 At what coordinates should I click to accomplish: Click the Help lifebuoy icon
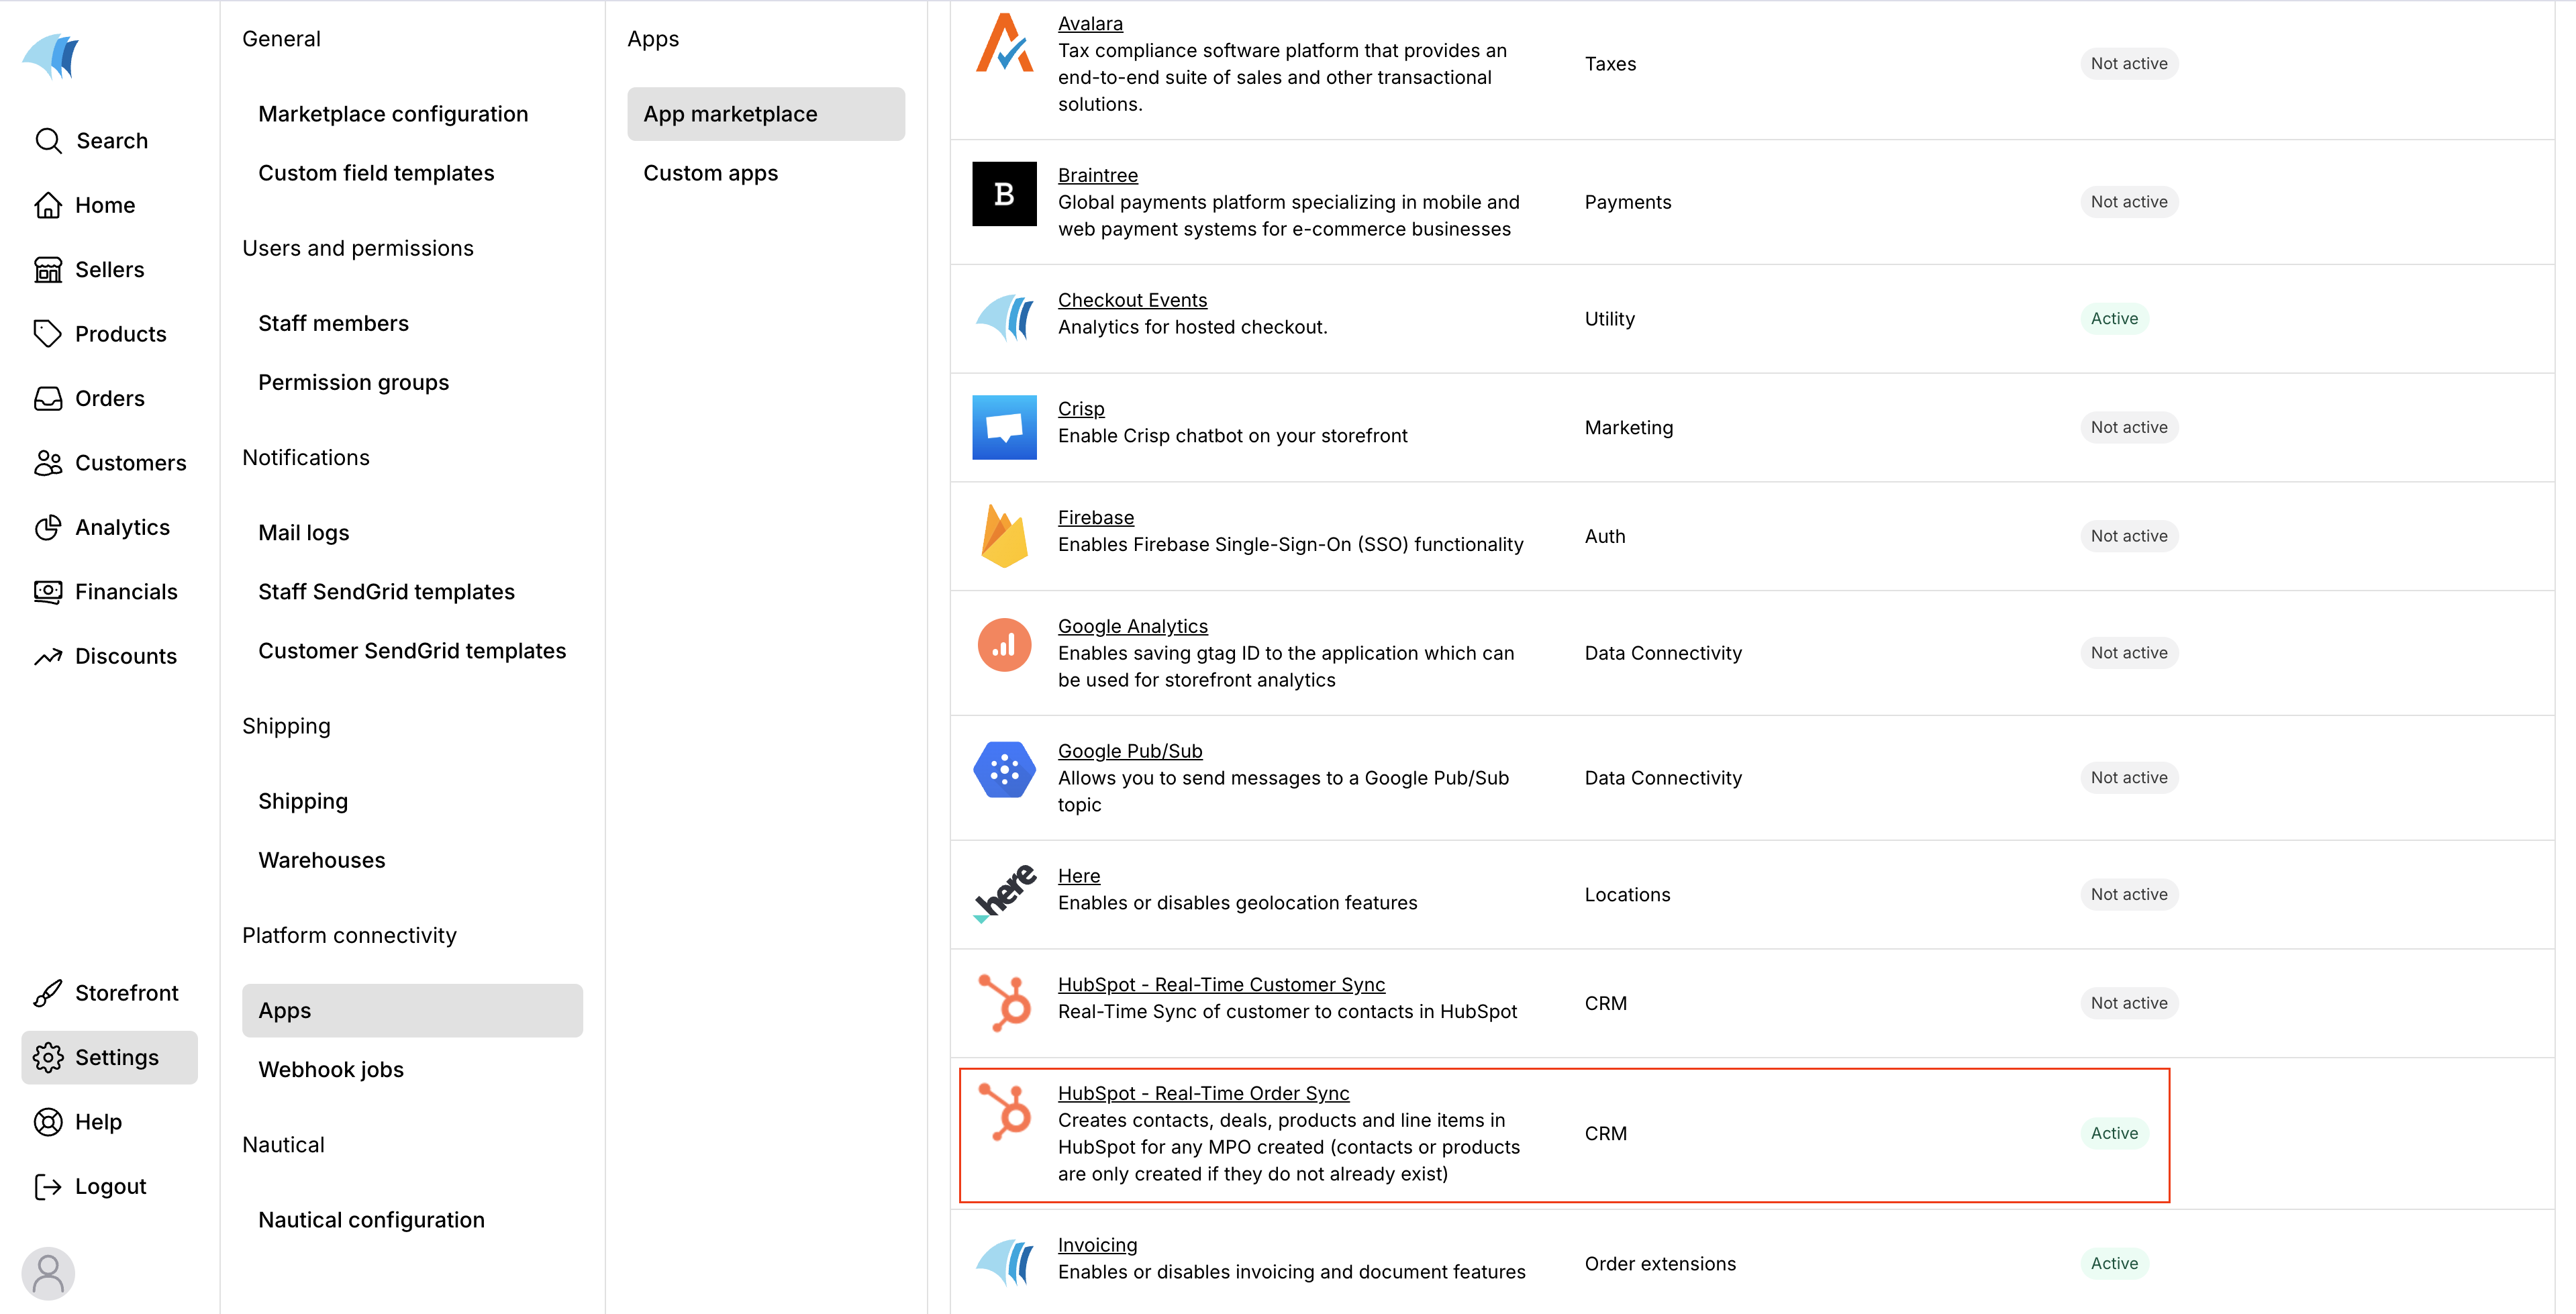48,1122
